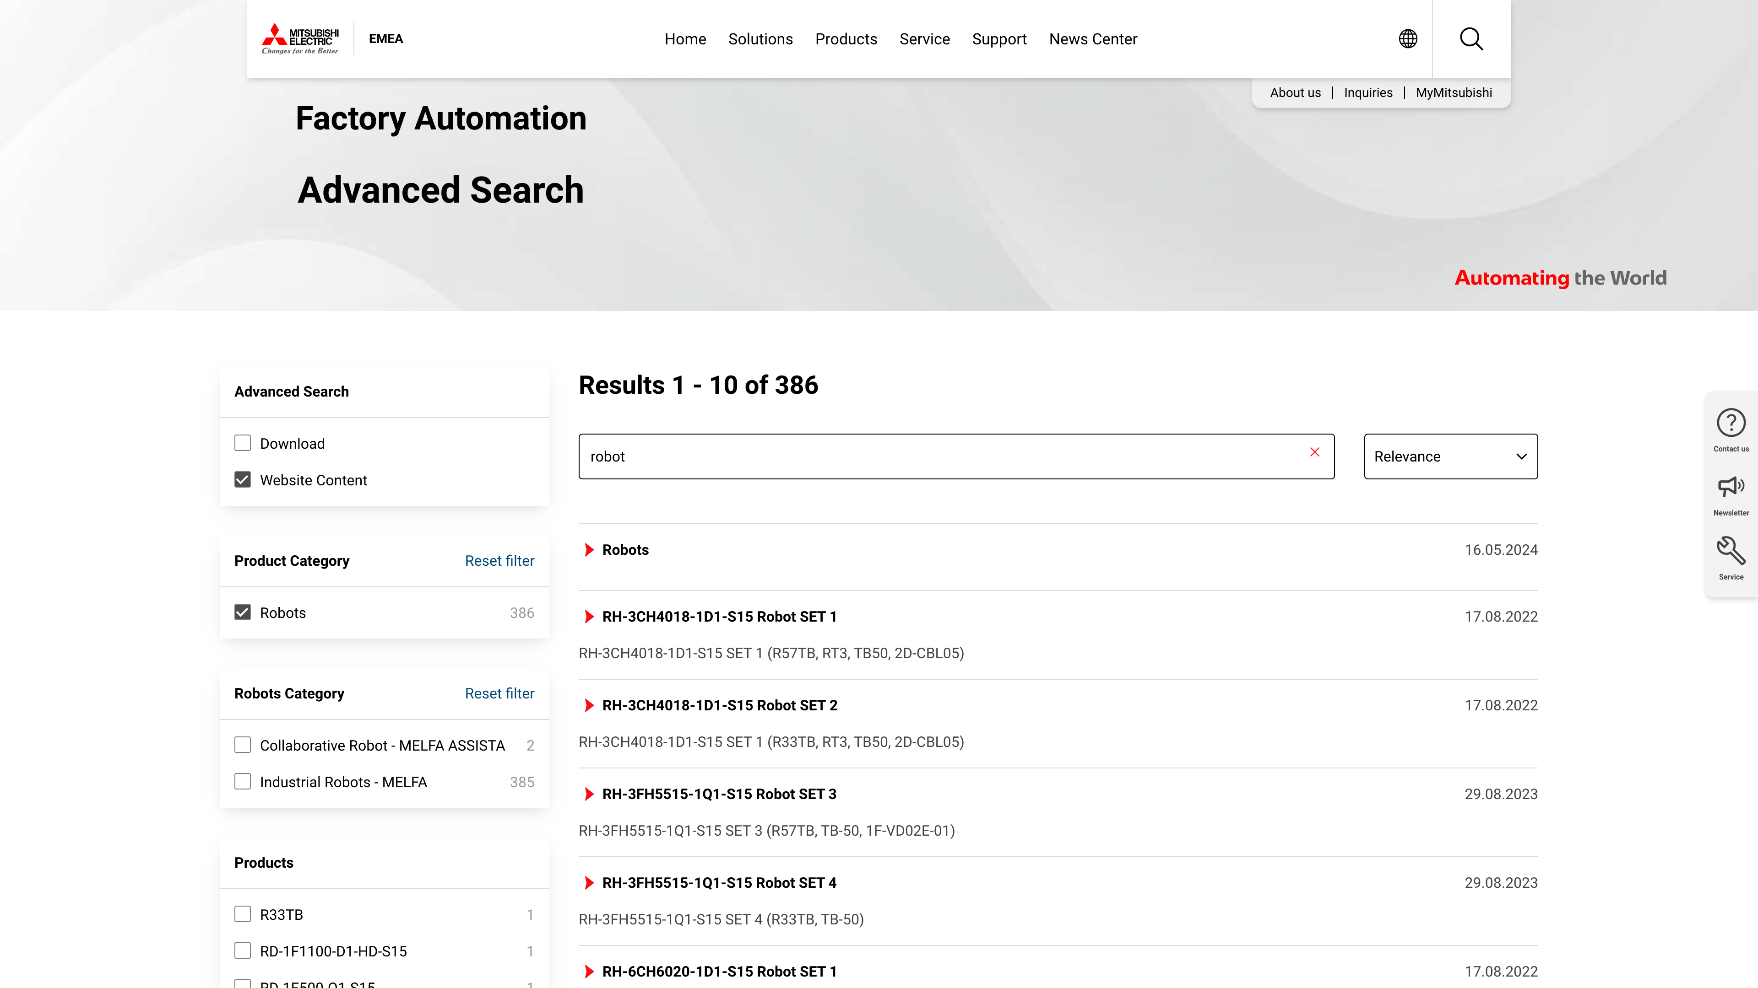Open RH-3FH5515-1Q1-S15 Robot SET 4 result
The image size is (1758, 988).
click(x=719, y=882)
